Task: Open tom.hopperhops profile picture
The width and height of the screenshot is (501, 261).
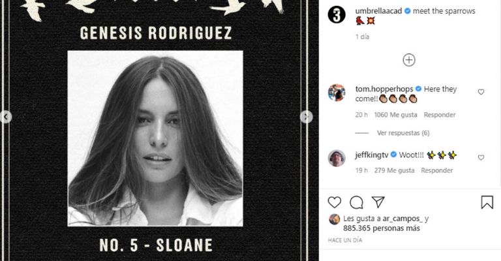Action: (337, 93)
